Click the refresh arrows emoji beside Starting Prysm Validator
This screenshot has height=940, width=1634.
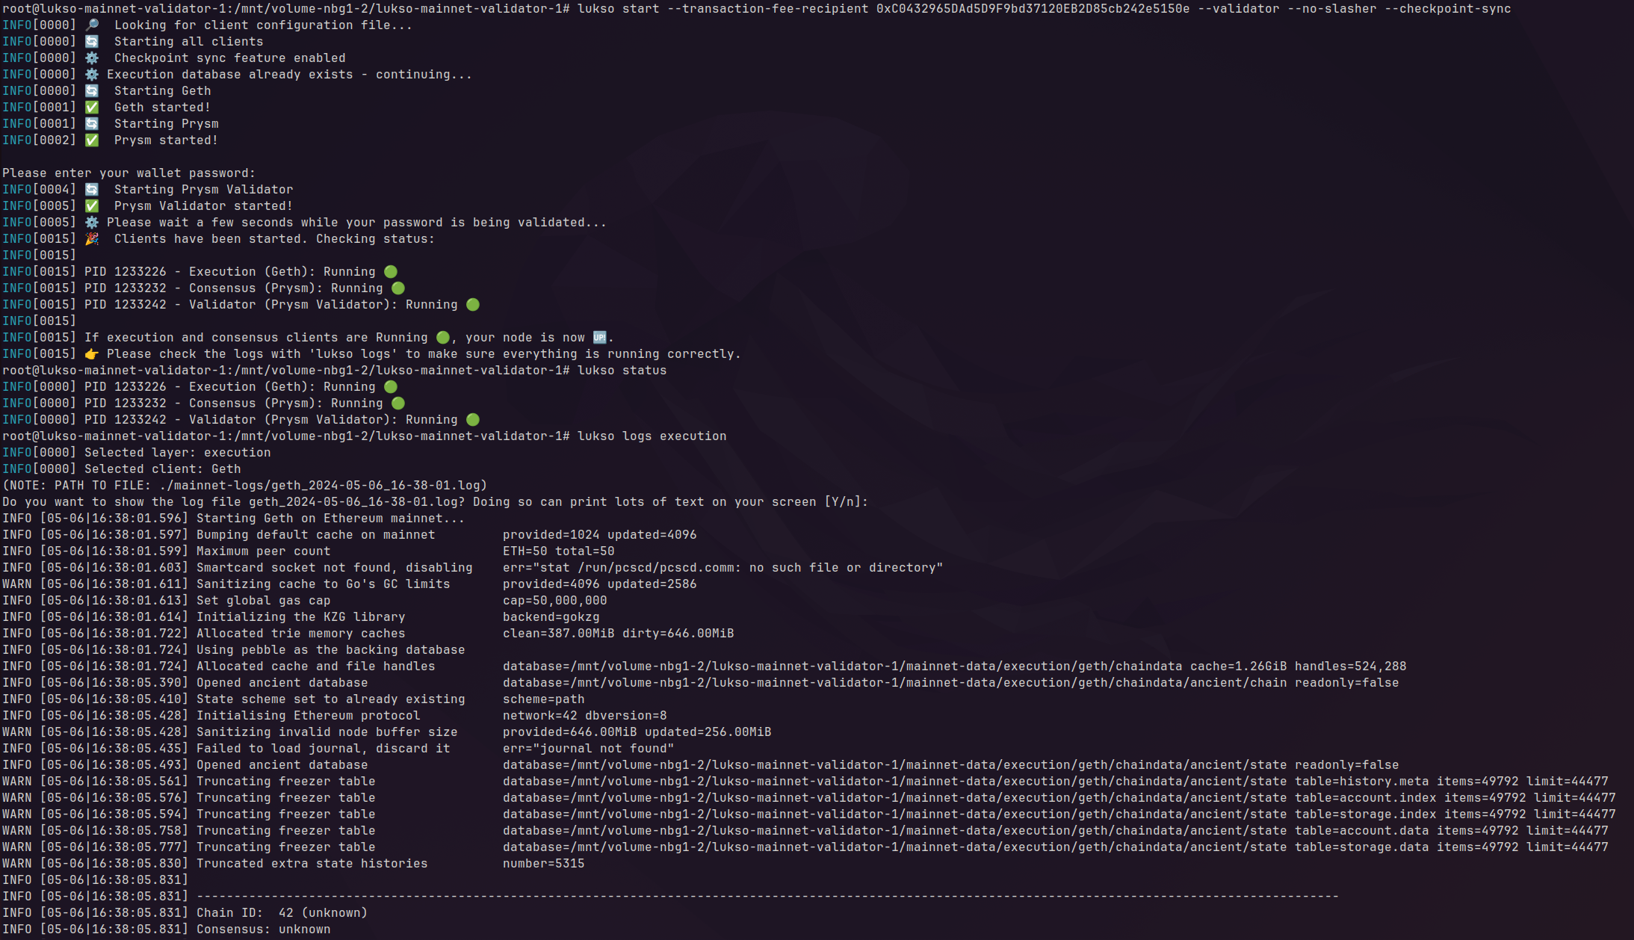(x=92, y=190)
